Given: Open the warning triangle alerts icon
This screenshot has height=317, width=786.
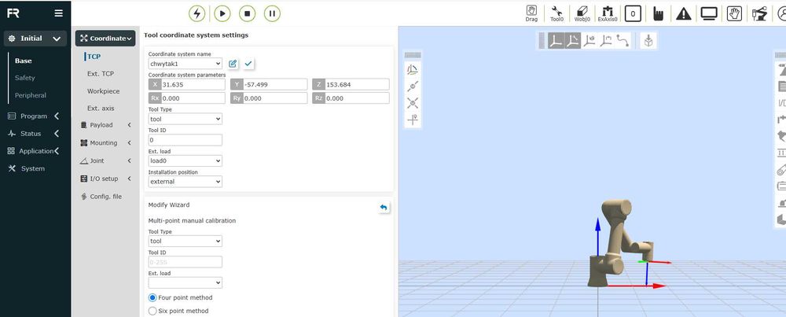Looking at the screenshot, I should coord(684,13).
